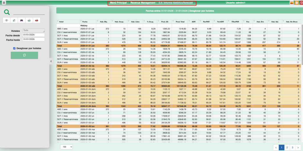This screenshot has width=303, height=151.
Task: Click the eye view icon in sidebar toolbar
Action: [7, 20]
